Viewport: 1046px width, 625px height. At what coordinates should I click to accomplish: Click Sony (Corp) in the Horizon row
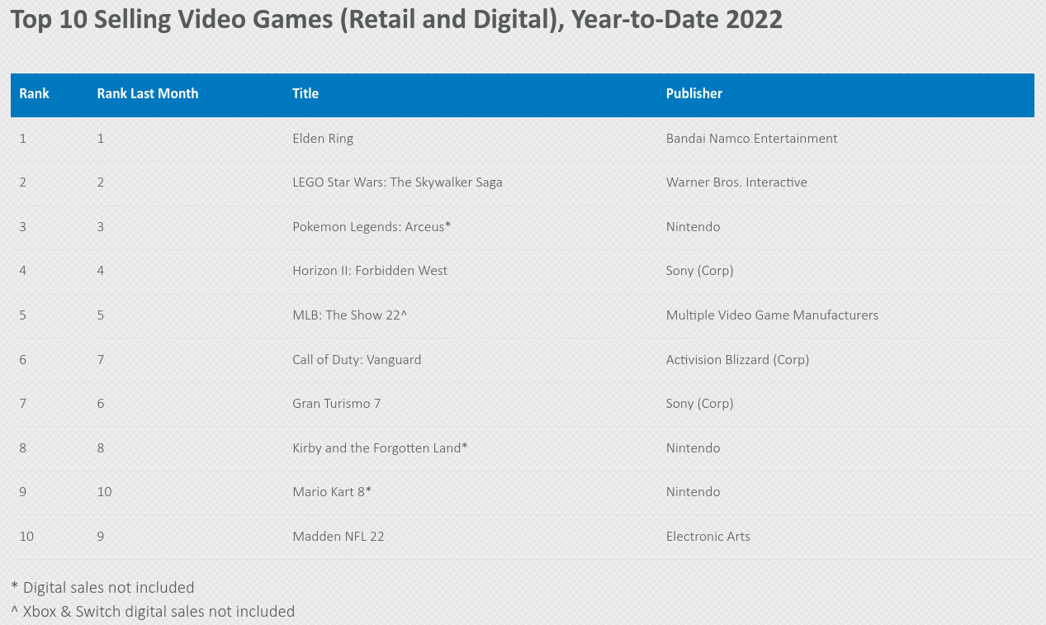[x=700, y=271]
